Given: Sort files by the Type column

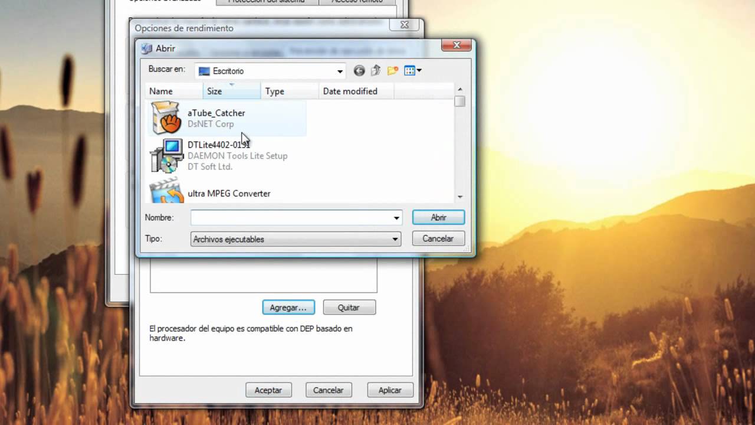Looking at the screenshot, I should (290, 91).
